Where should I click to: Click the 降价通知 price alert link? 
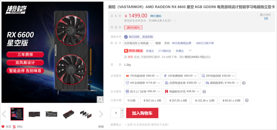[156, 16]
